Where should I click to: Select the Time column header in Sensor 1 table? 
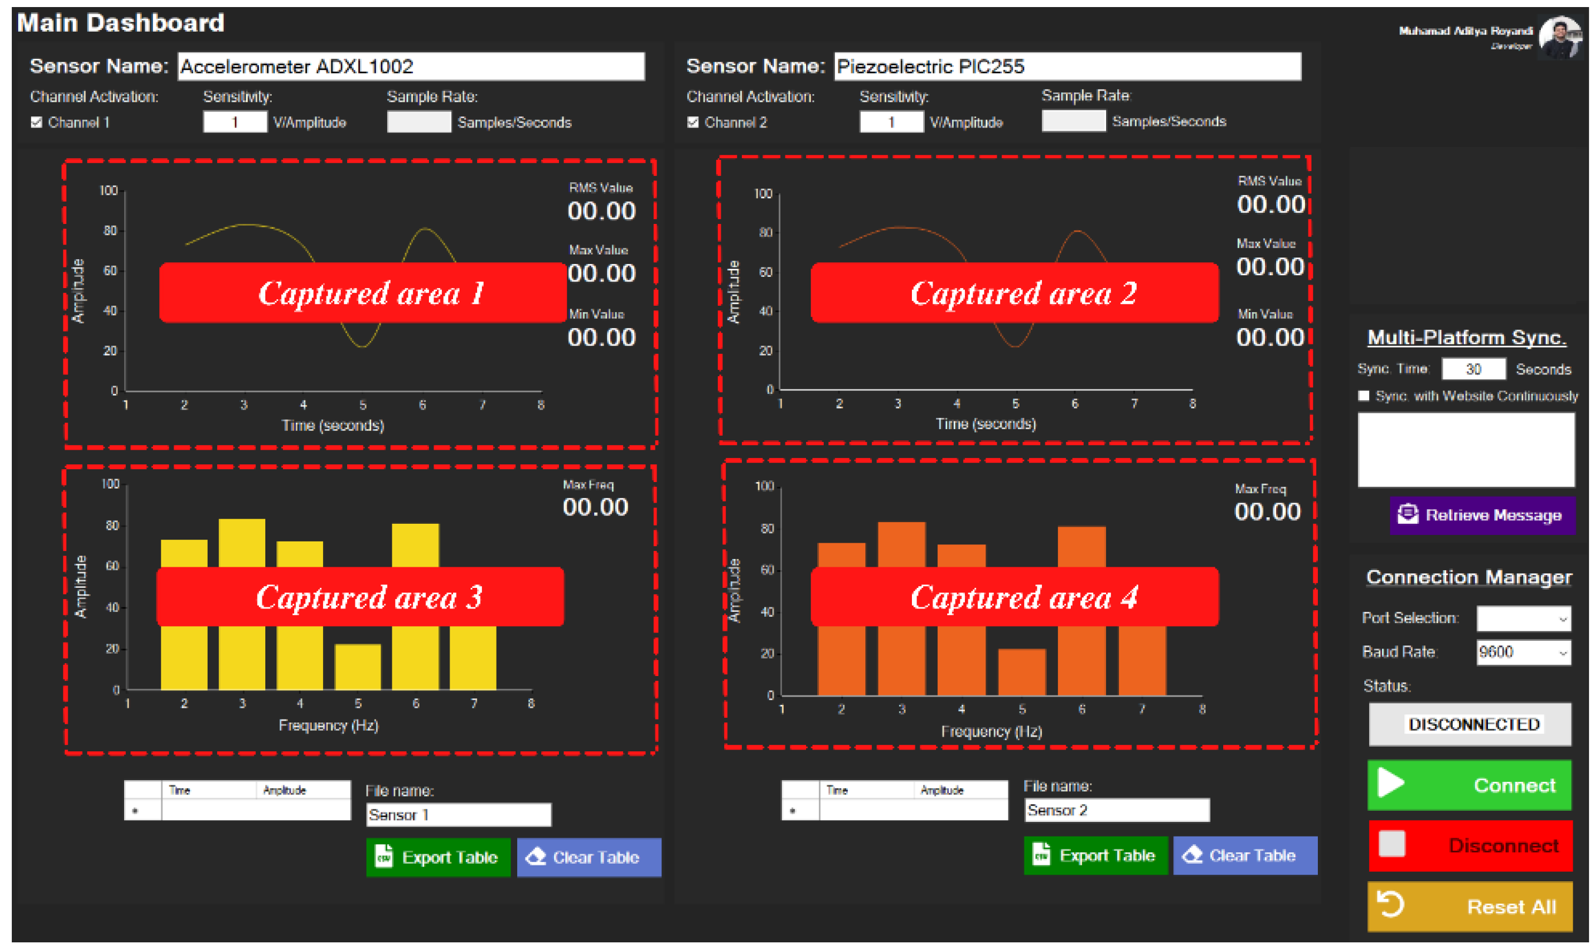208,791
